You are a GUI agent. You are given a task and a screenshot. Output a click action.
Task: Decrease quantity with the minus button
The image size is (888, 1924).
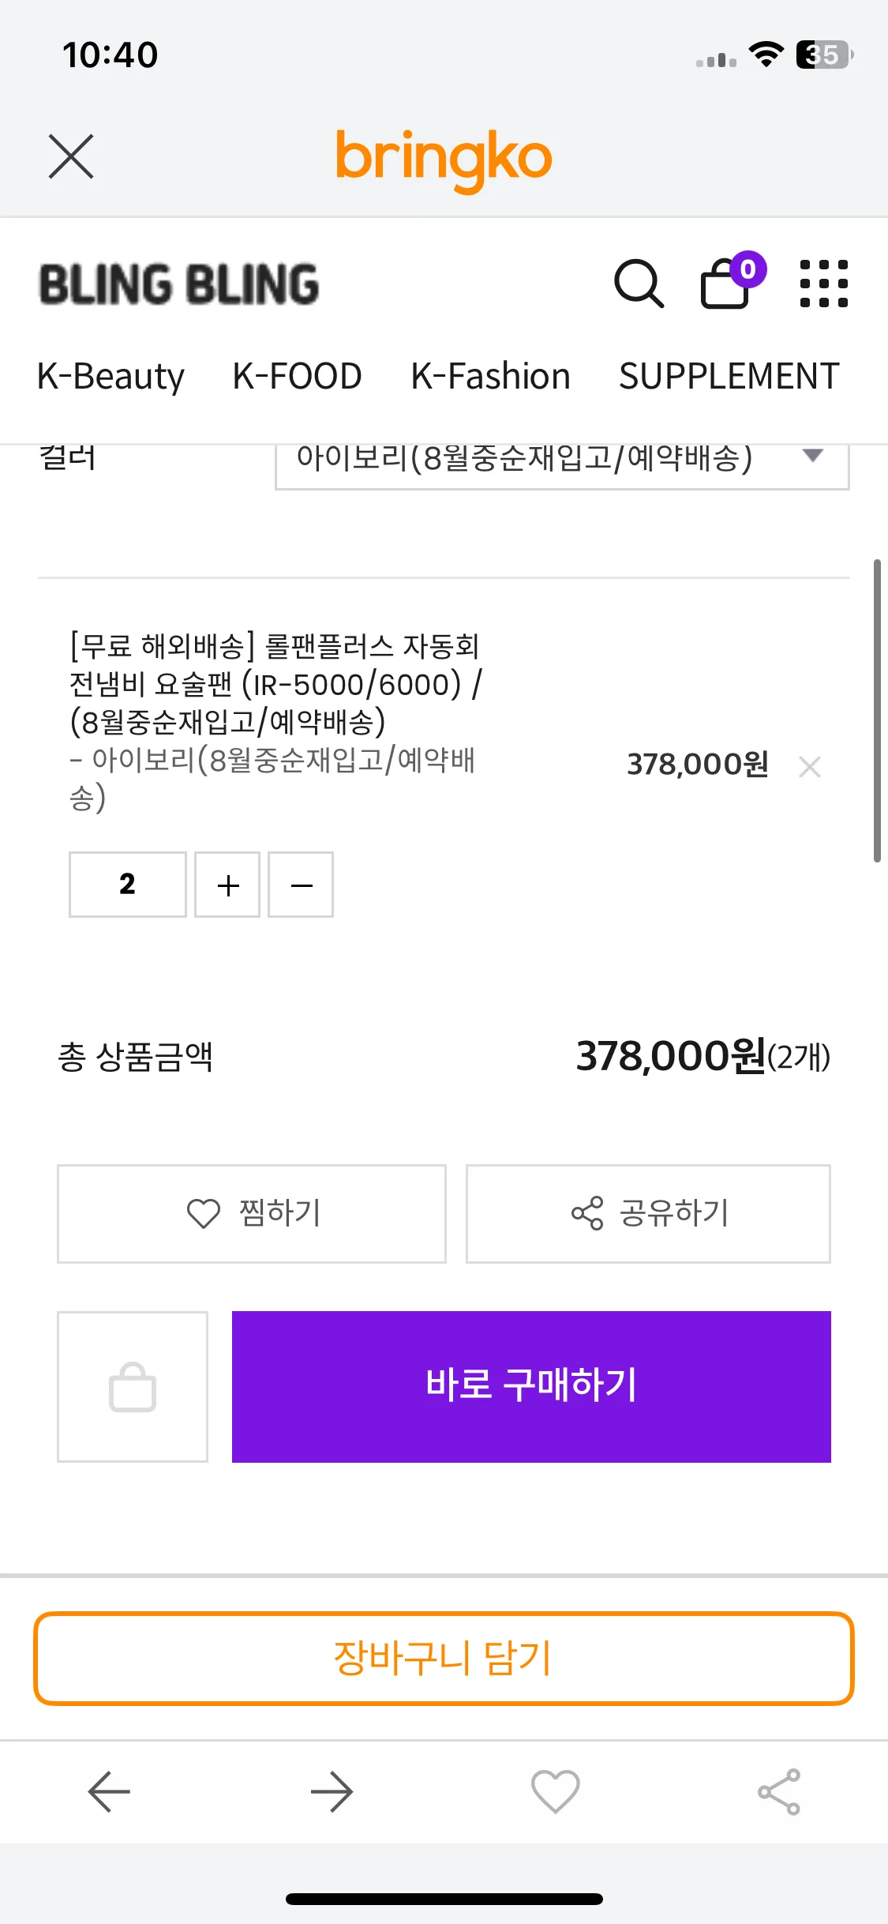301,885
